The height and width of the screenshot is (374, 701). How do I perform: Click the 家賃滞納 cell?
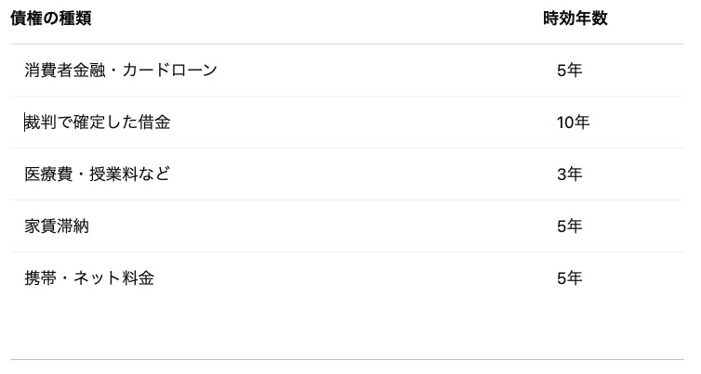57,226
